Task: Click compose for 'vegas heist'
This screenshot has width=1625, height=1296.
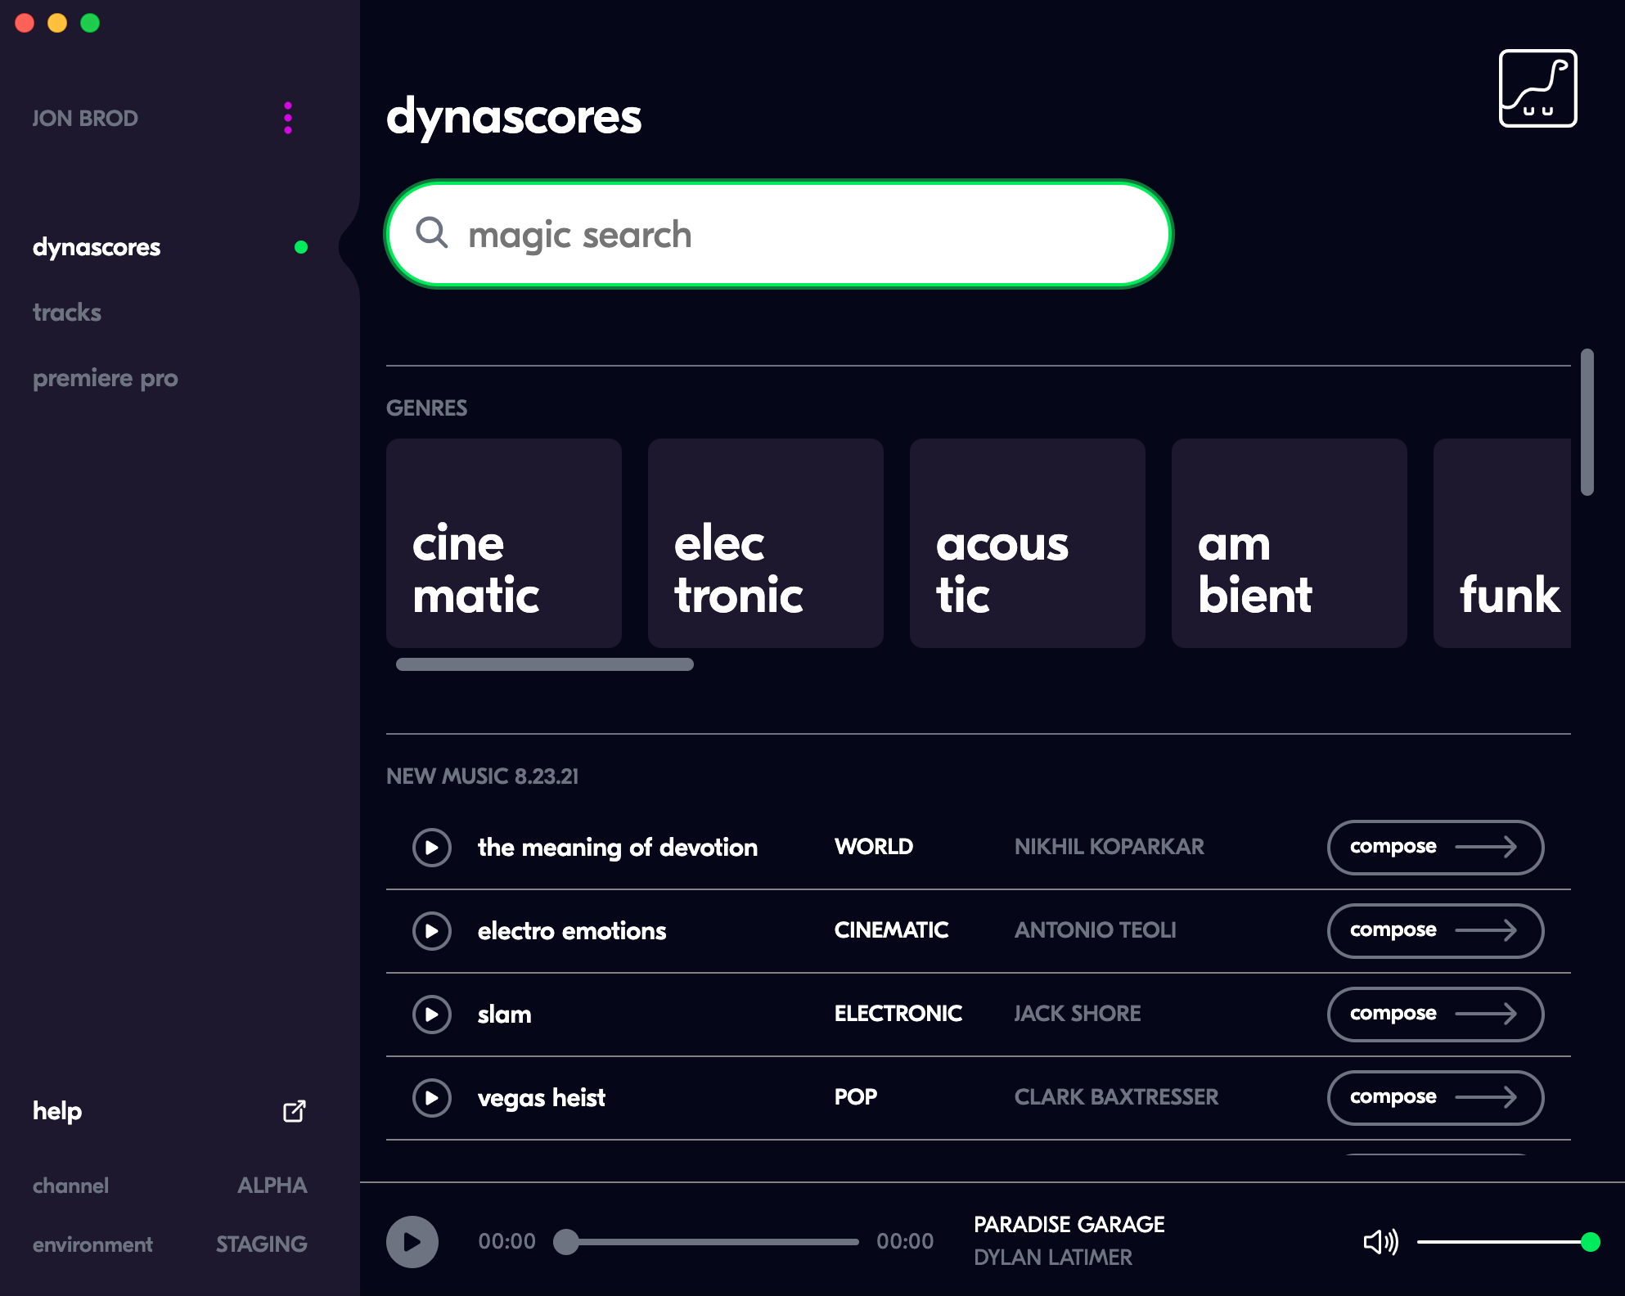Action: tap(1434, 1097)
